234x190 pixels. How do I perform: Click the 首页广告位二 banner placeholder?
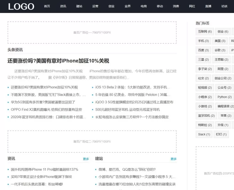click(x=92, y=142)
